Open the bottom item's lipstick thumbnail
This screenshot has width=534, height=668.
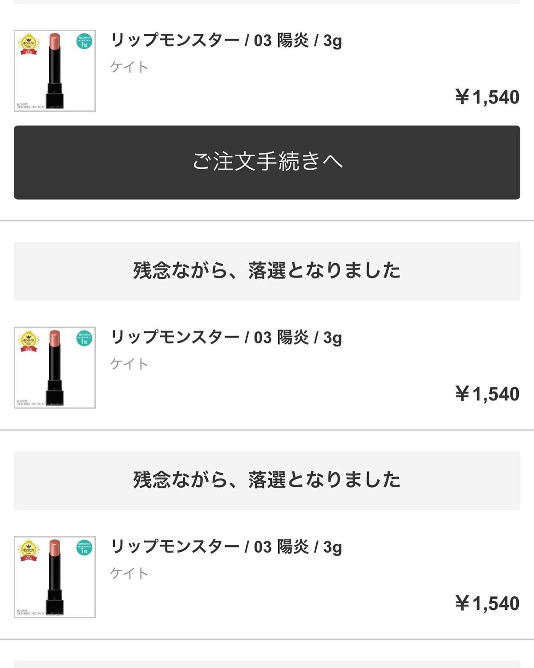54,577
